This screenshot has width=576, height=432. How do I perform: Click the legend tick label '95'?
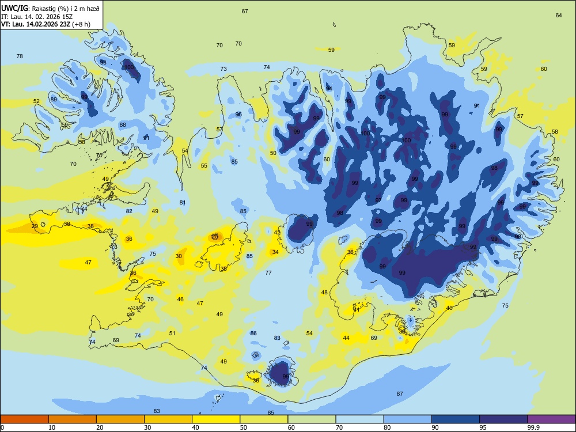tap(483, 427)
